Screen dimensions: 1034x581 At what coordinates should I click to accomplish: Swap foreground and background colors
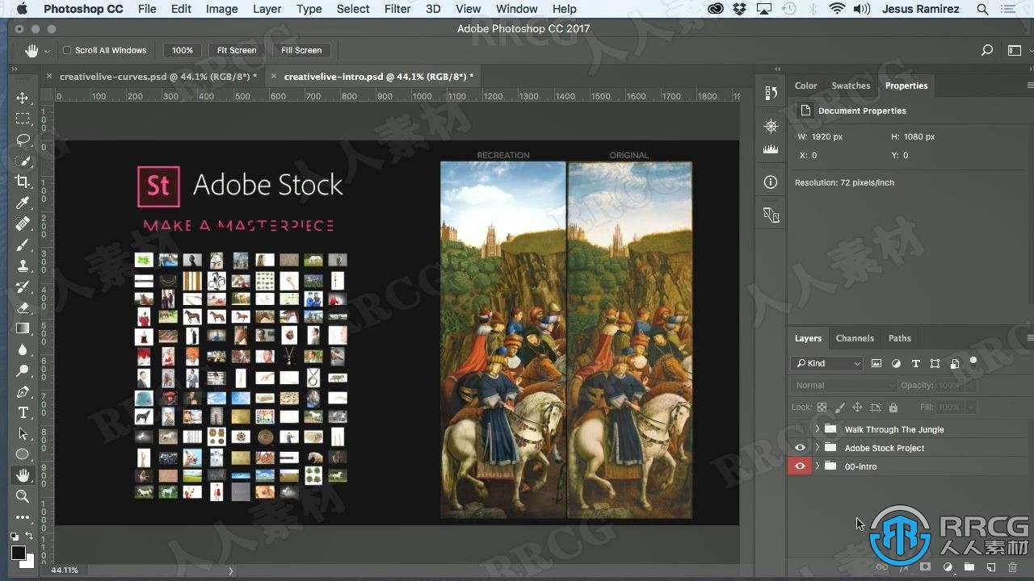tap(30, 537)
